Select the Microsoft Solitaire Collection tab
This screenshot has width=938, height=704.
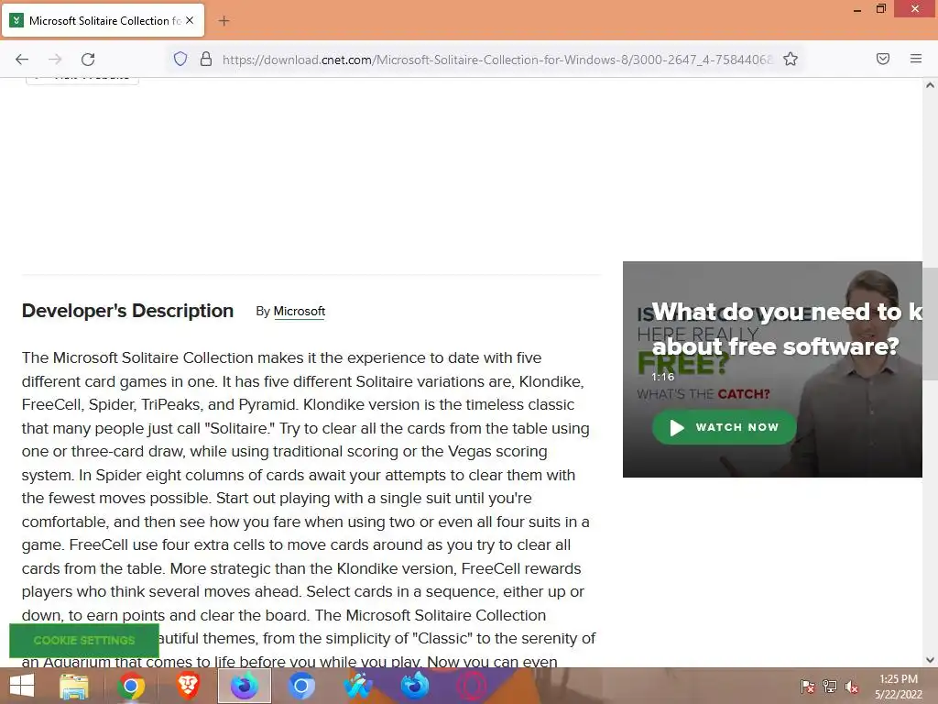coord(103,20)
